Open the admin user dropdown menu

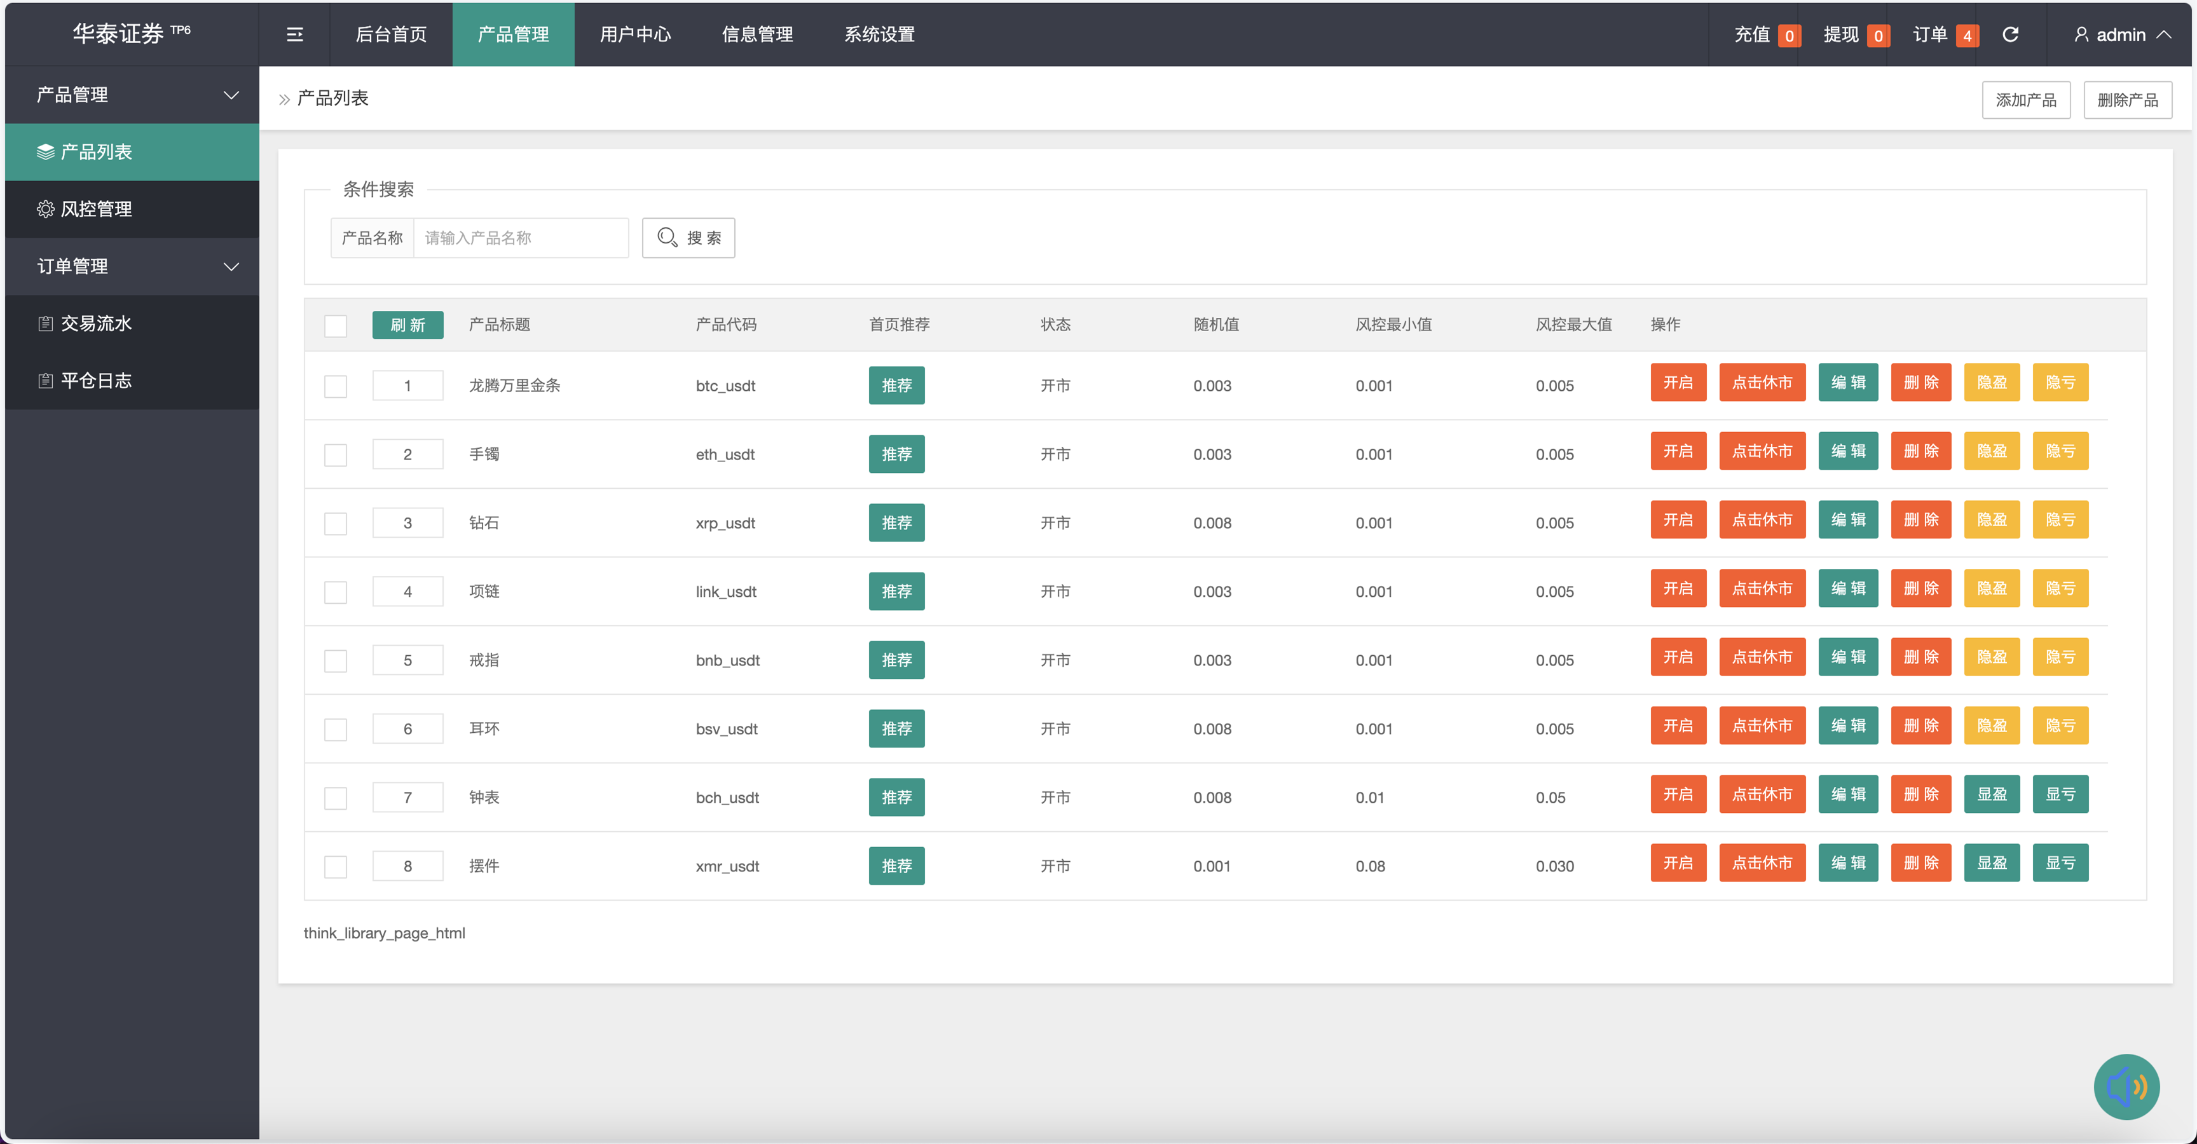point(2121,34)
